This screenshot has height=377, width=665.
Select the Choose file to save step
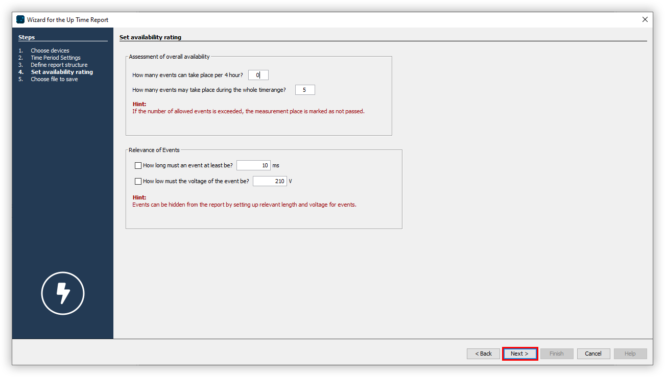[54, 79]
